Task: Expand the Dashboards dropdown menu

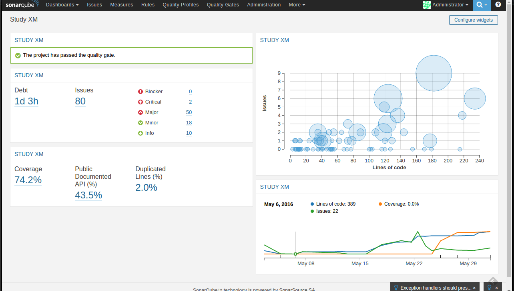Action: coord(62,5)
